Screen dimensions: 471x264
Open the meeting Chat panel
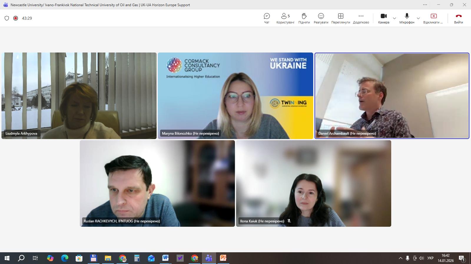coord(267,18)
